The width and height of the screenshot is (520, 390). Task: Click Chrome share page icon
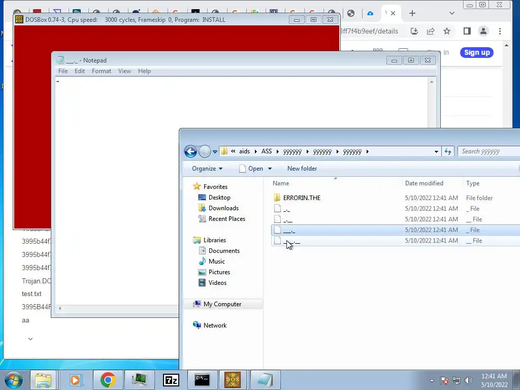point(431,31)
